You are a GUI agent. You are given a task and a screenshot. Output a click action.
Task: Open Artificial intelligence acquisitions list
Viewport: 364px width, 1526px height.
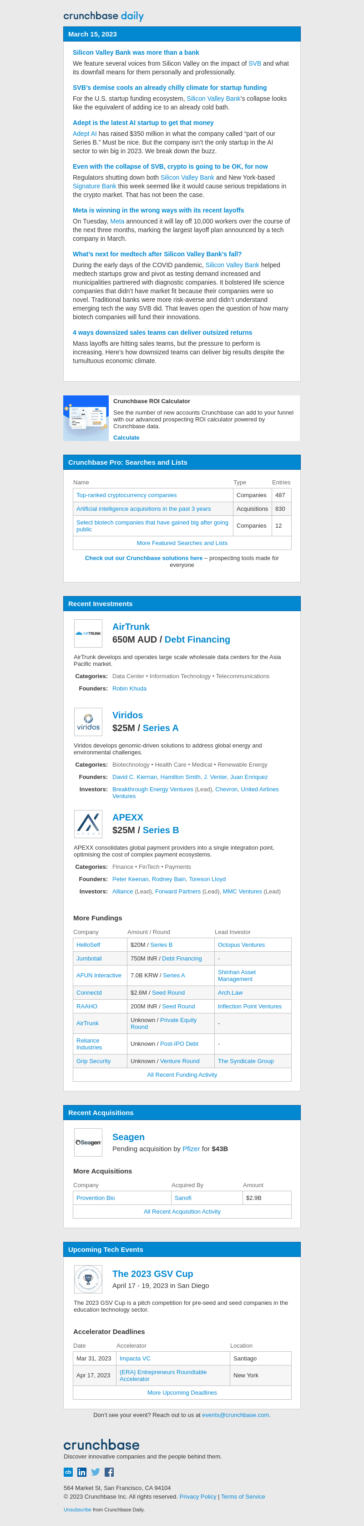(x=144, y=509)
